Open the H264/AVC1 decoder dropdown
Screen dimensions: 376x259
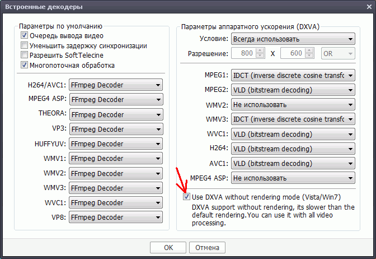click(115, 85)
